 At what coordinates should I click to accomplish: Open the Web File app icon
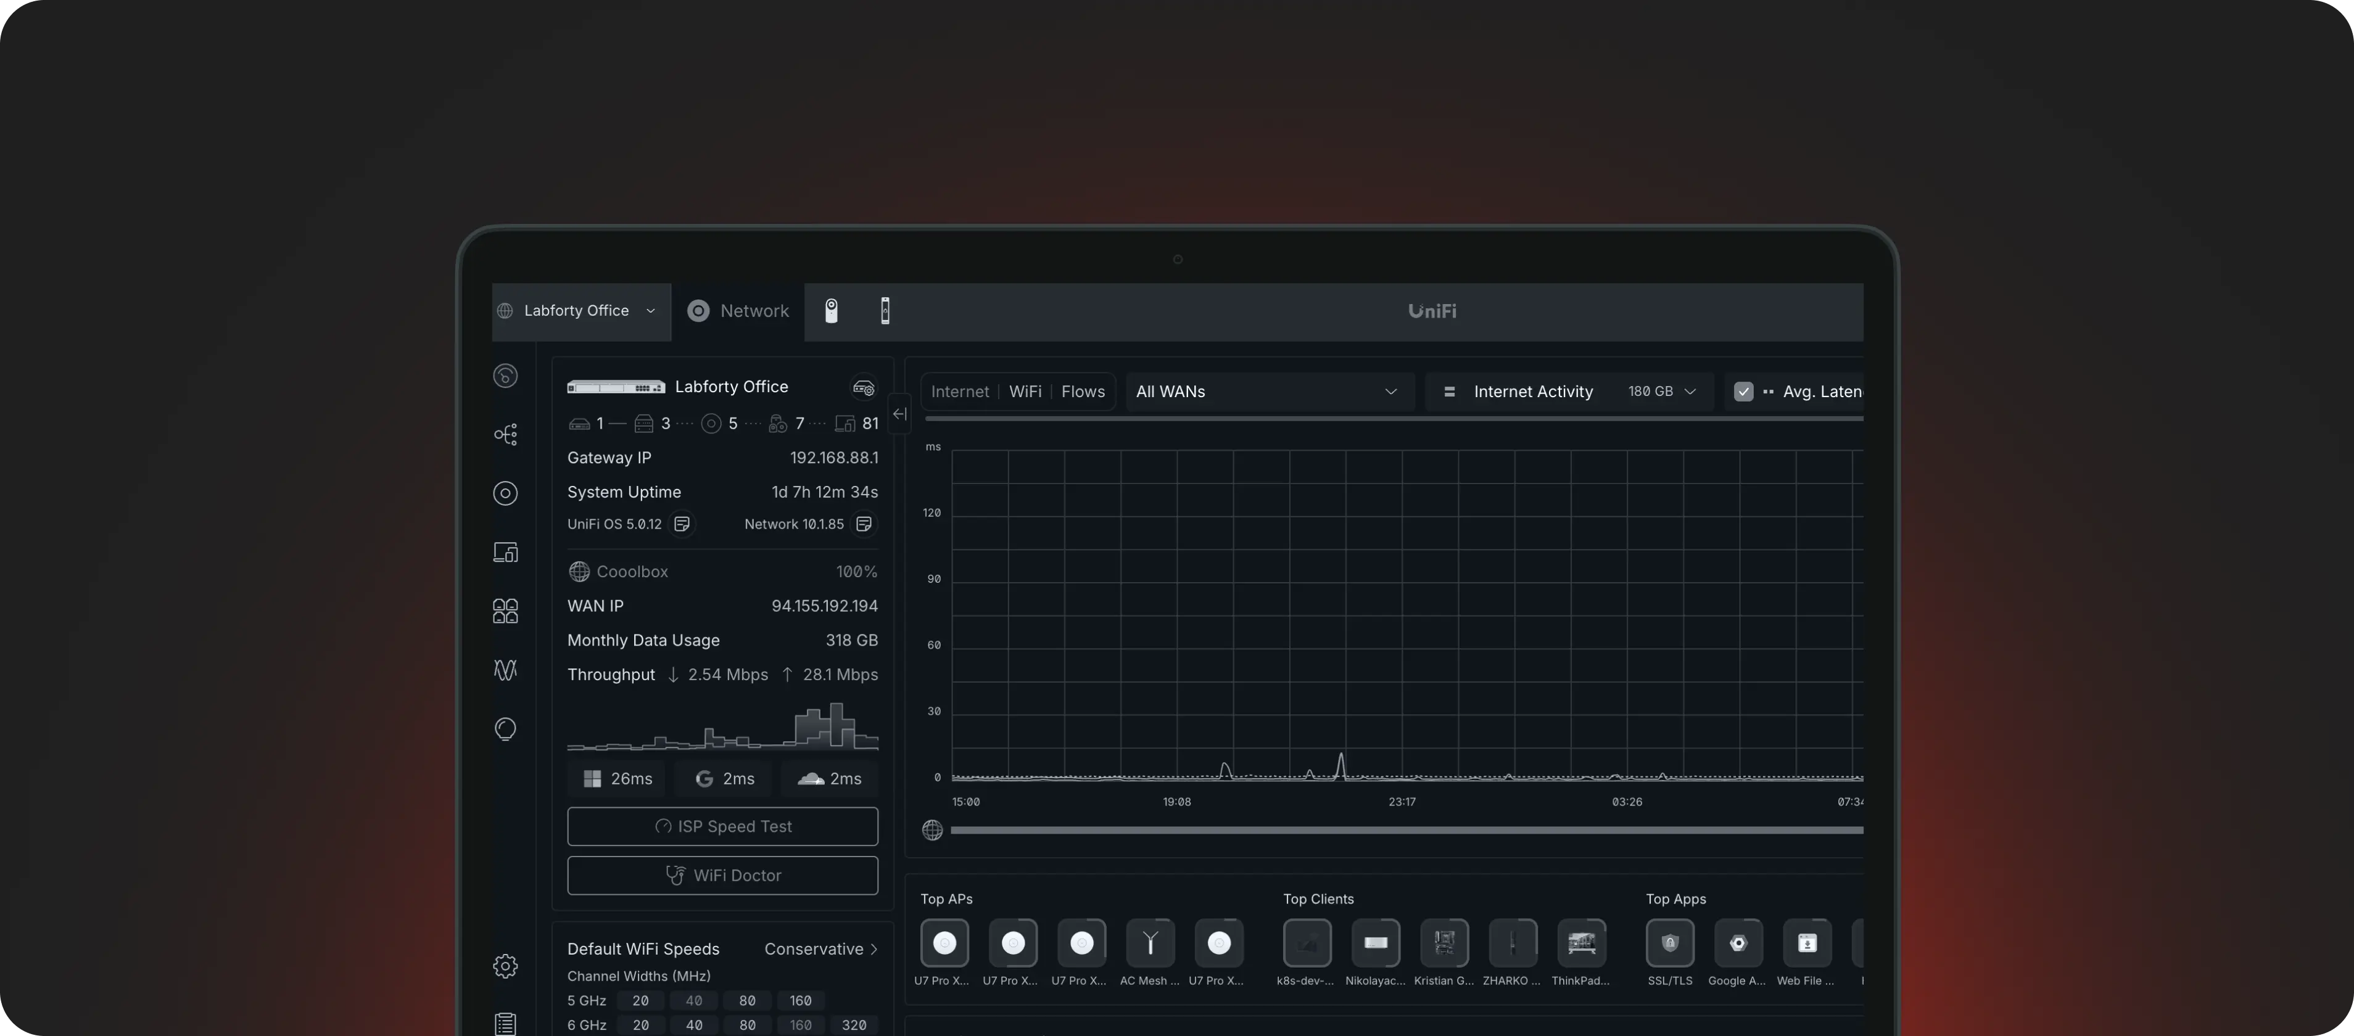[x=1807, y=943]
